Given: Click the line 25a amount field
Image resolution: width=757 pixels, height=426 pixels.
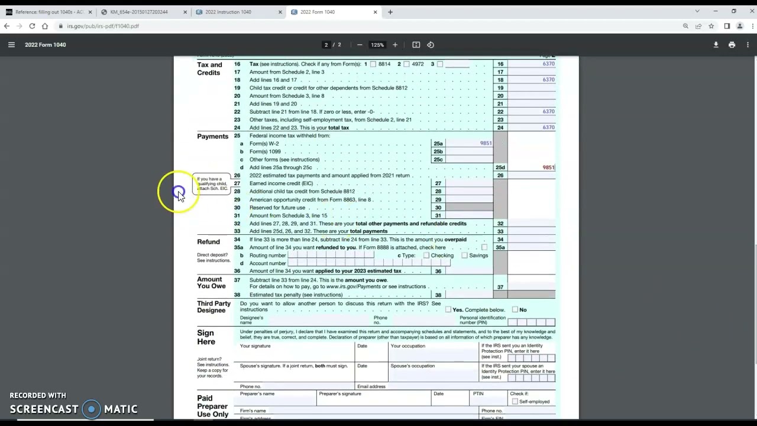Looking at the screenshot, I should point(469,144).
